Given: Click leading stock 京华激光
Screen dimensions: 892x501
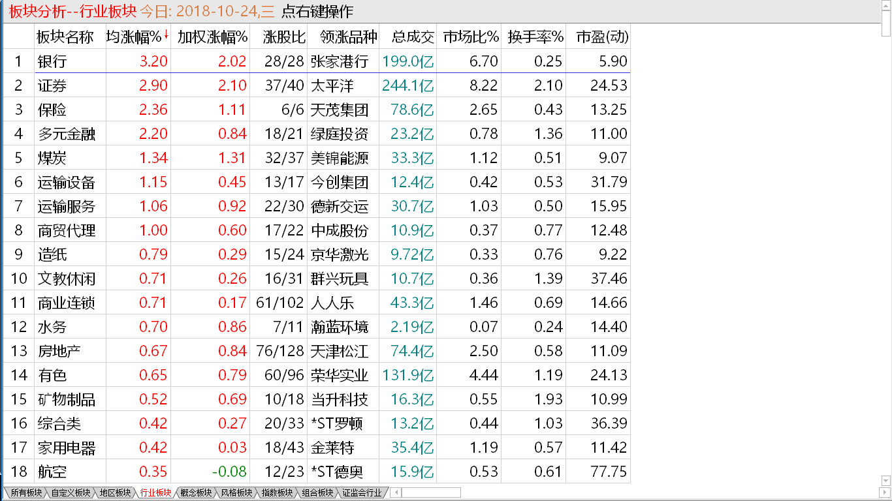Looking at the screenshot, I should click(340, 254).
